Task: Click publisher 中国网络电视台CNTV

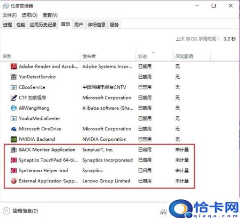Action: (x=104, y=87)
